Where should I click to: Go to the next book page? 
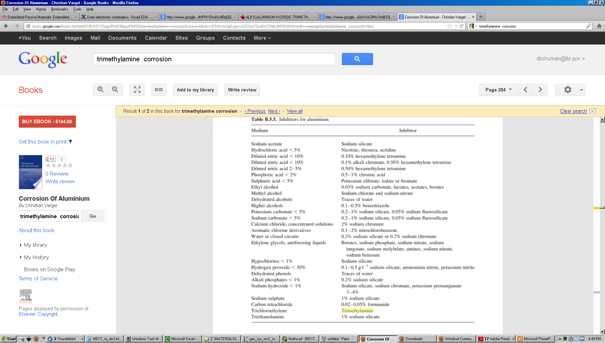(x=540, y=90)
